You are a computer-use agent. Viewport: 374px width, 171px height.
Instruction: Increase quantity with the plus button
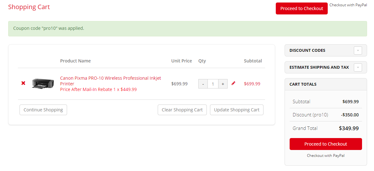pos(223,84)
